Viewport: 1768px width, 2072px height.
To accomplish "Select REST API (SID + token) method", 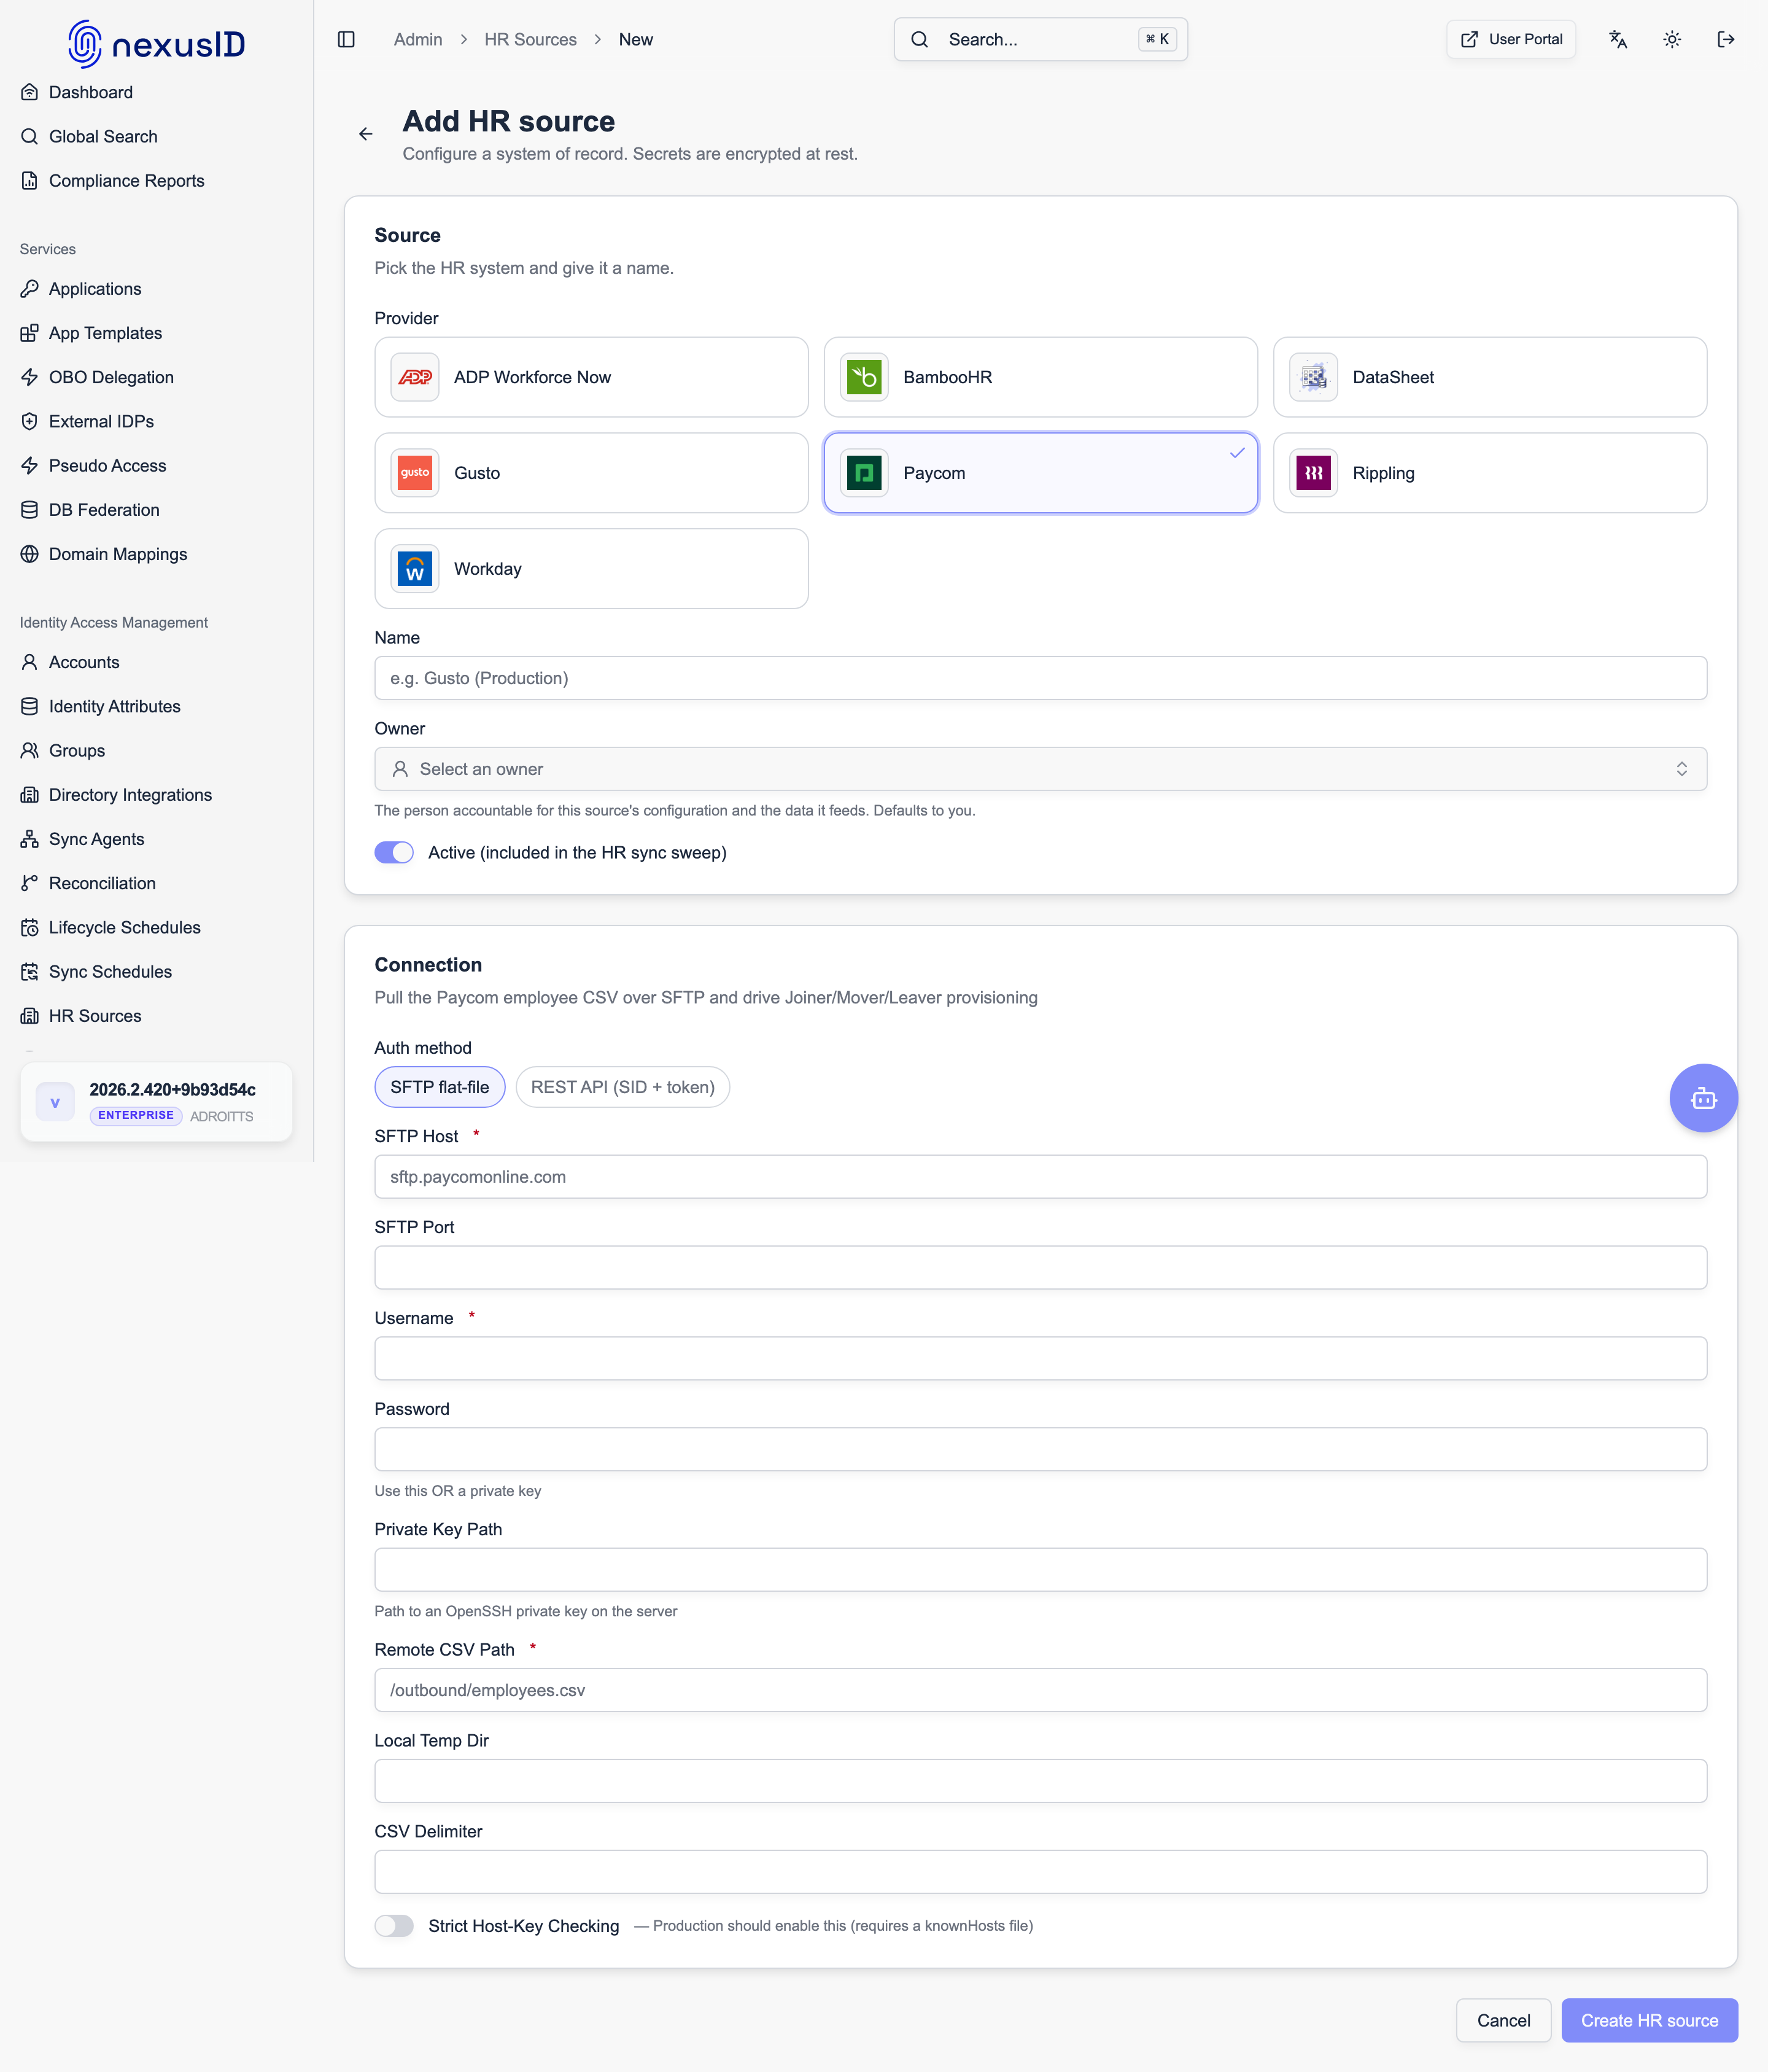I will click(622, 1087).
